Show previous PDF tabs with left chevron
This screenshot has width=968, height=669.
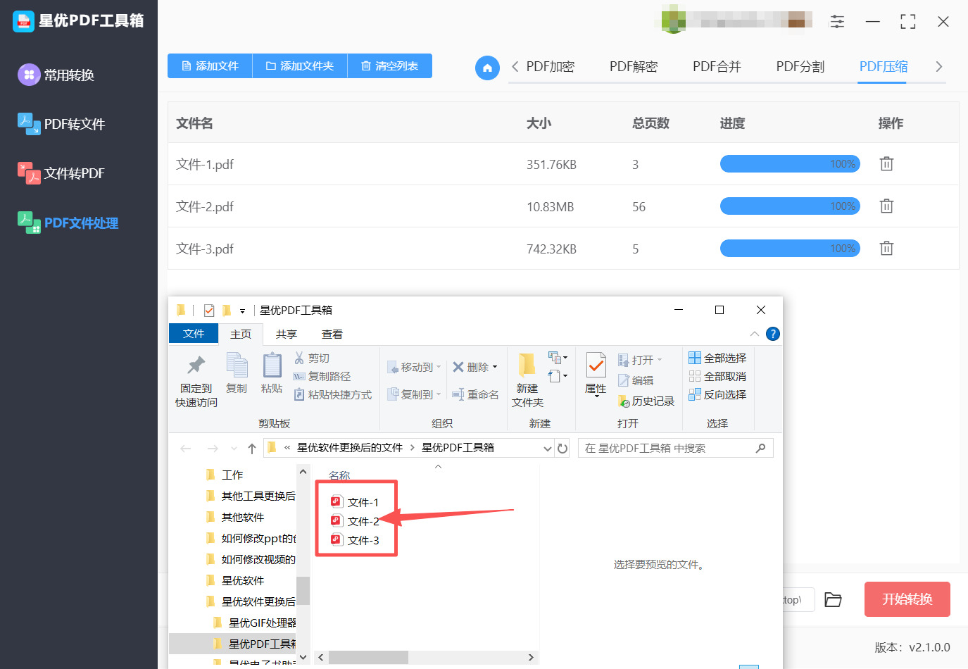515,67
